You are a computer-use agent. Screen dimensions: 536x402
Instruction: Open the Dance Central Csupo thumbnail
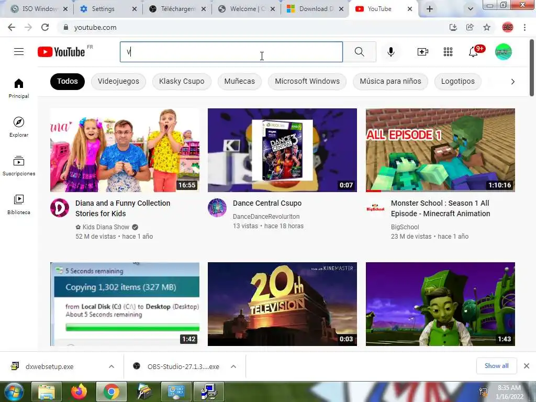tap(282, 150)
